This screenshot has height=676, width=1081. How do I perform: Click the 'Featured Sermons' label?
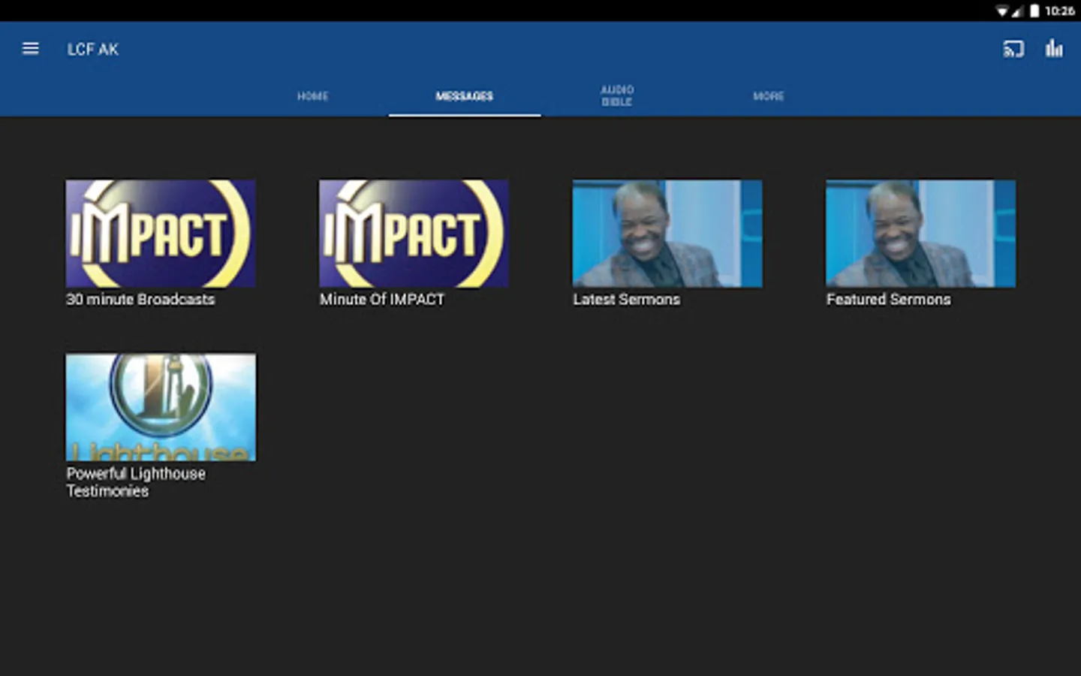889,299
